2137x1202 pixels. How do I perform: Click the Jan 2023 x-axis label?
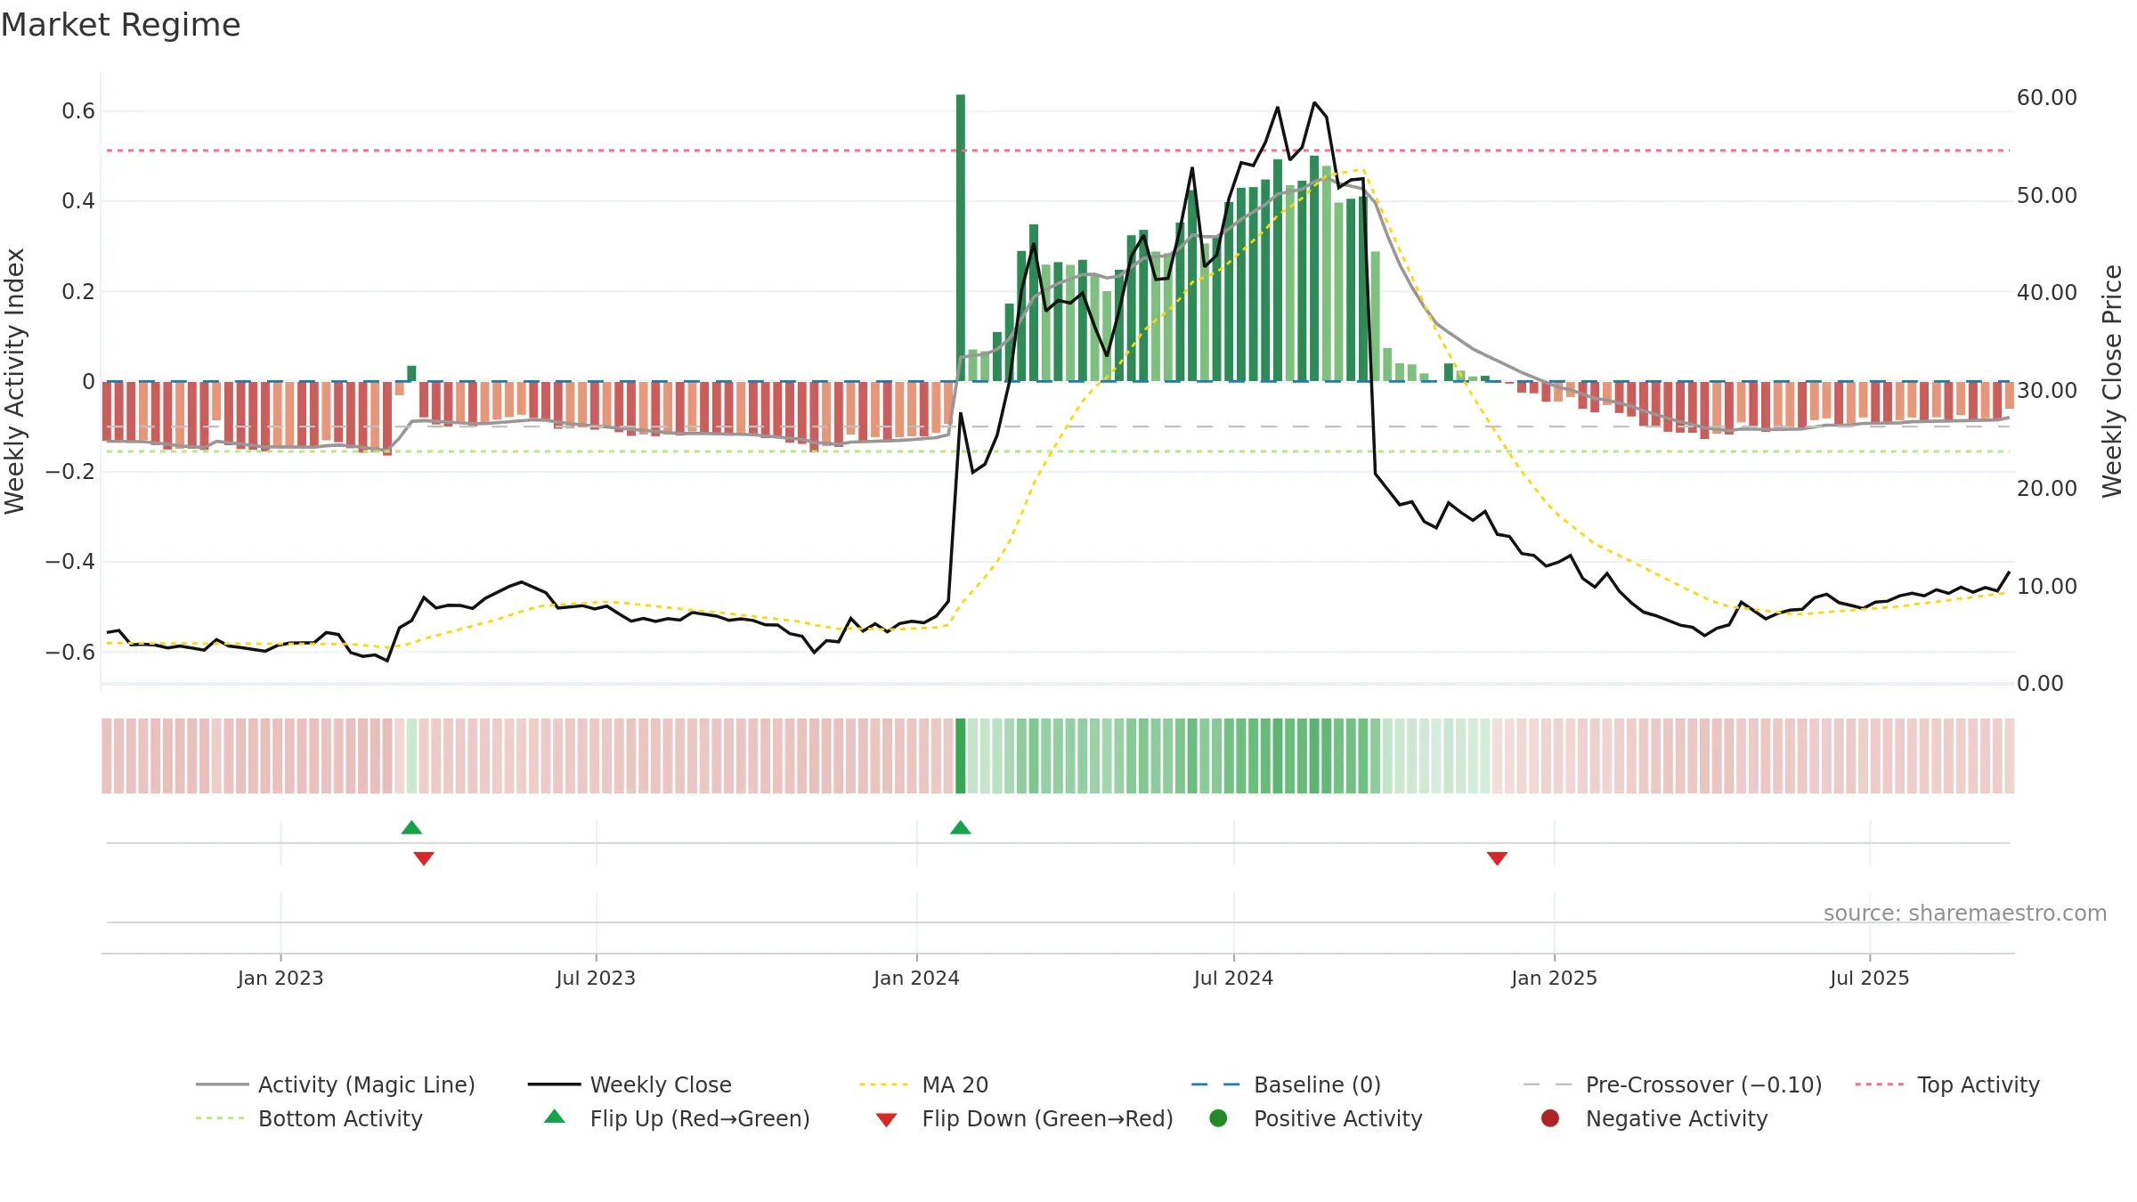click(x=280, y=979)
